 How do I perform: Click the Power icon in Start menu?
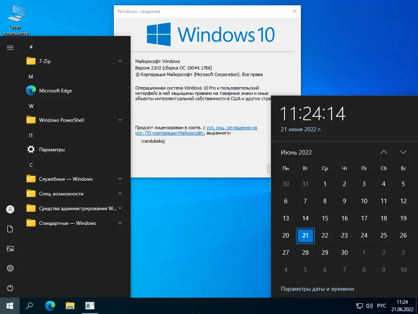pos(10,288)
